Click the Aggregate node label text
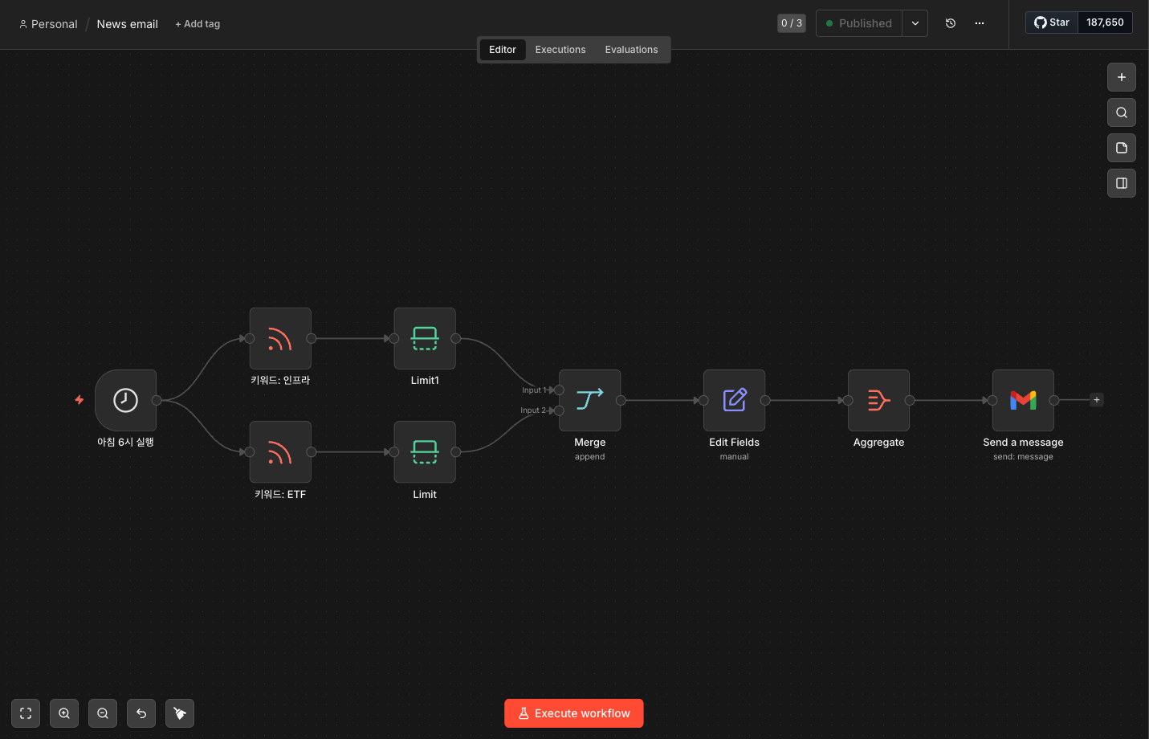1149x739 pixels. 878,443
